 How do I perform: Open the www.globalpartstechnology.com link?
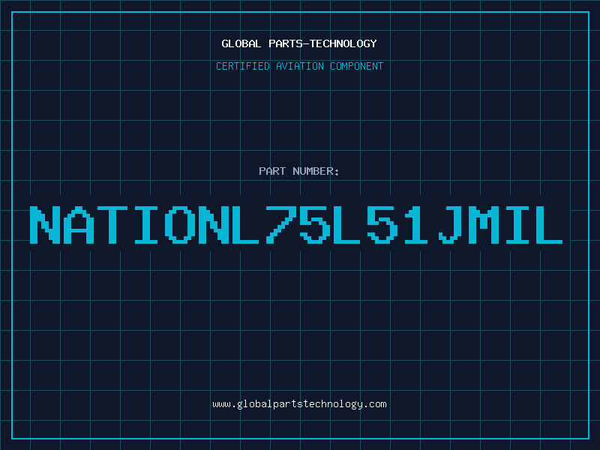[x=299, y=404]
